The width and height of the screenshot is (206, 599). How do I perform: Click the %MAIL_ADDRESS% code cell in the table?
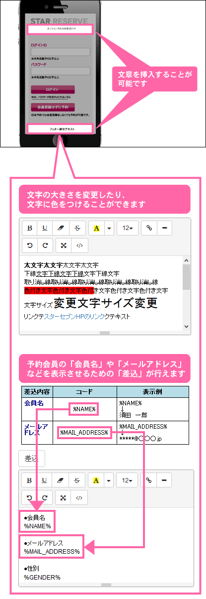[84, 432]
